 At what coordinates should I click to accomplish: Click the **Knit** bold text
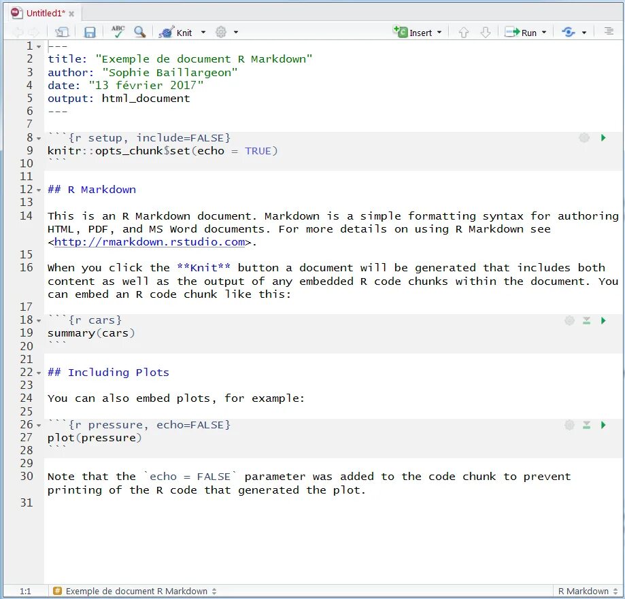pyautogui.click(x=203, y=268)
